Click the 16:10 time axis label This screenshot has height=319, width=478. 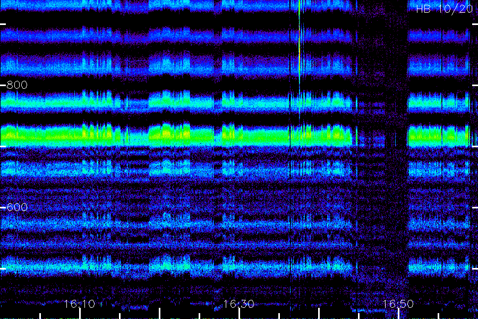(x=80, y=304)
